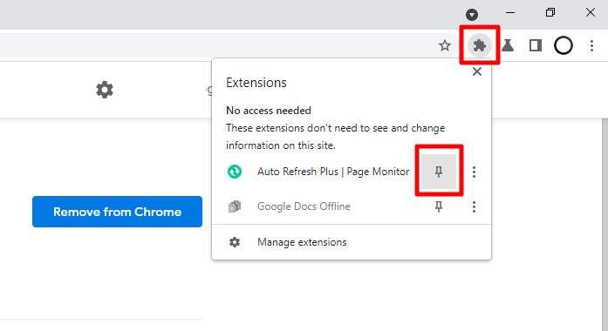
Task: Toggle the side panel icon
Action: [x=536, y=45]
